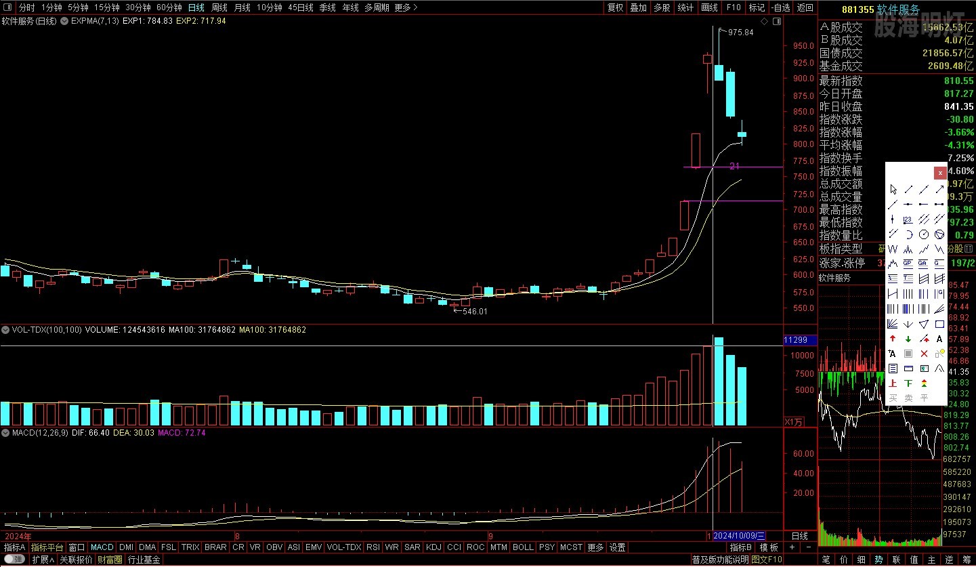This screenshot has height=567, width=976.
Task: Place a red up-arrow marker
Action: pyautogui.click(x=892, y=339)
